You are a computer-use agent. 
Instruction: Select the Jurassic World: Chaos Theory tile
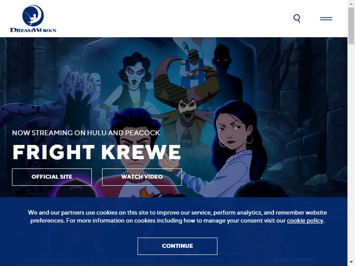click(213, 256)
